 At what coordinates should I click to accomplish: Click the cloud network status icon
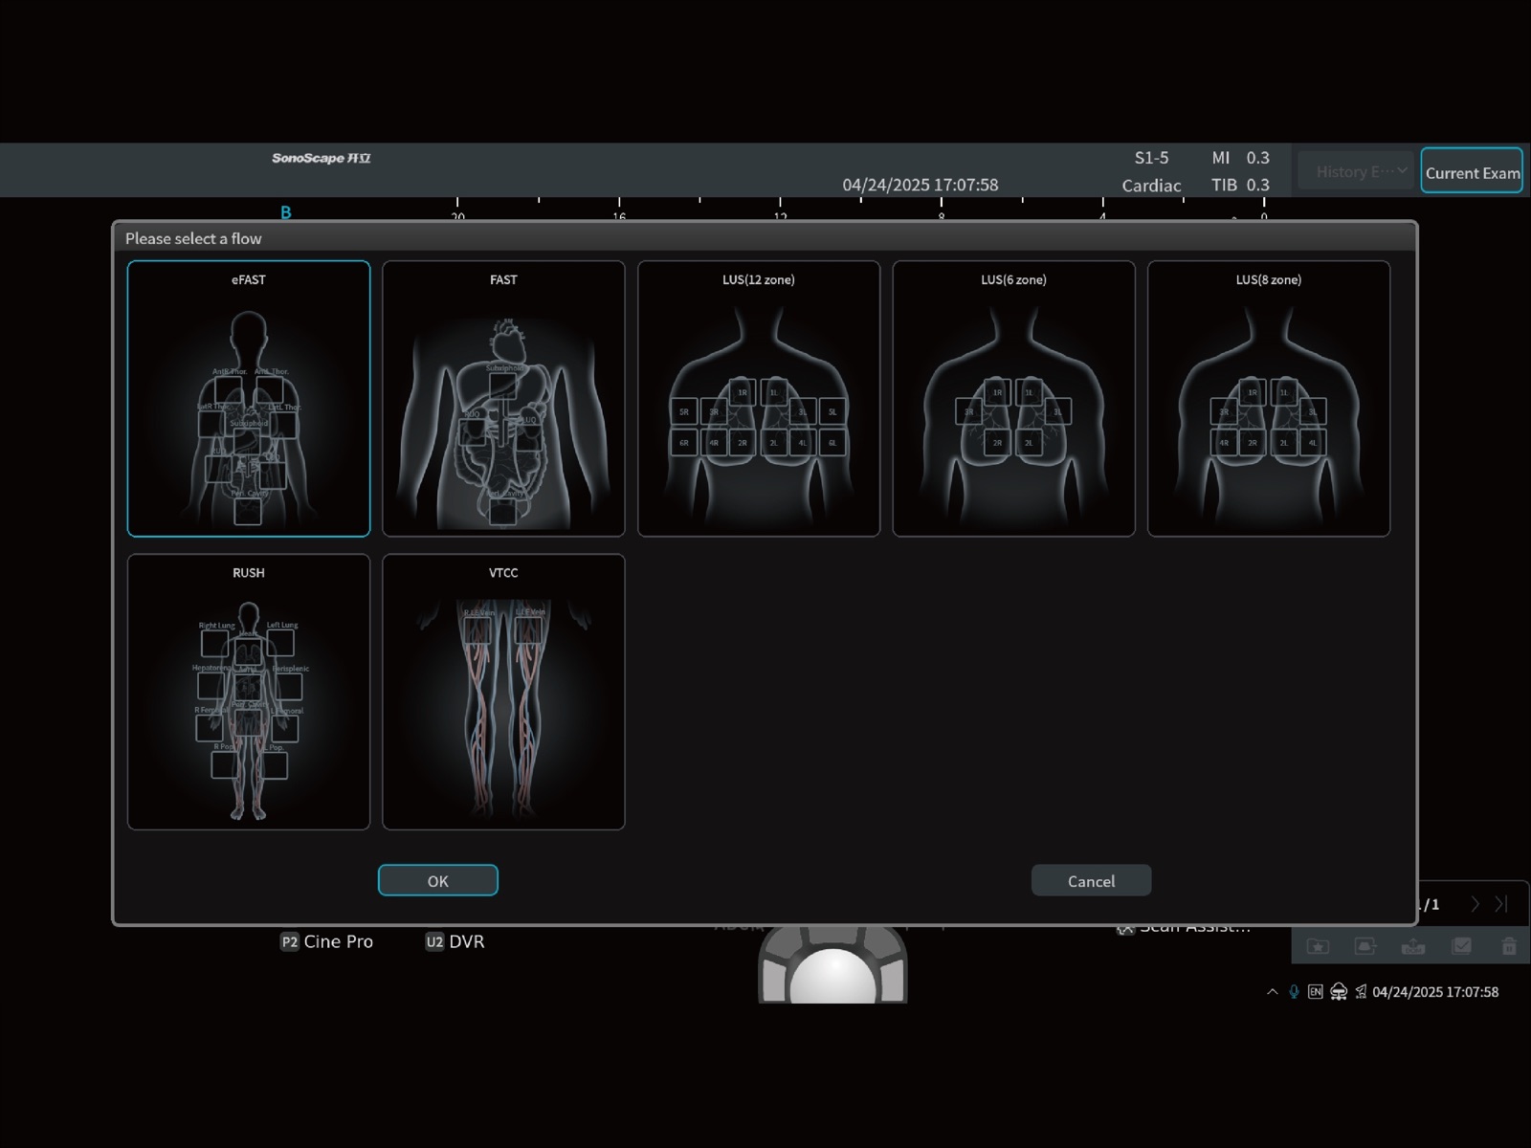(x=1339, y=992)
